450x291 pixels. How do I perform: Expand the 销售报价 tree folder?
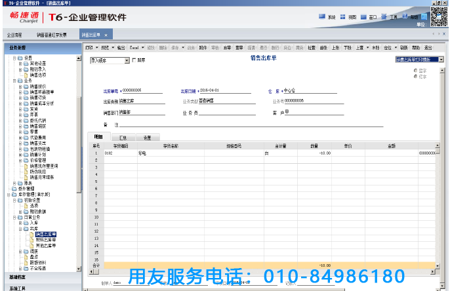[x=20, y=87]
